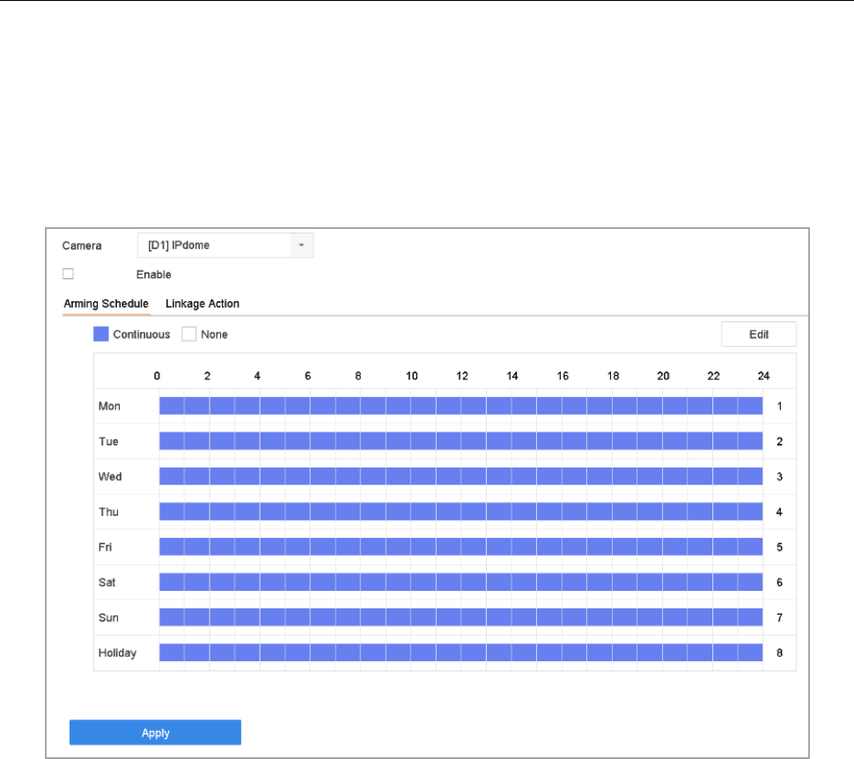Click the Sun schedule timeline bar

pos(460,617)
